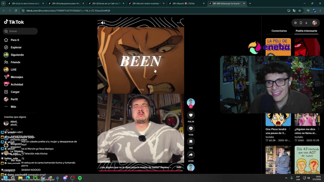Open the Akivil_ followed account
324x182 pixels.
point(14,123)
